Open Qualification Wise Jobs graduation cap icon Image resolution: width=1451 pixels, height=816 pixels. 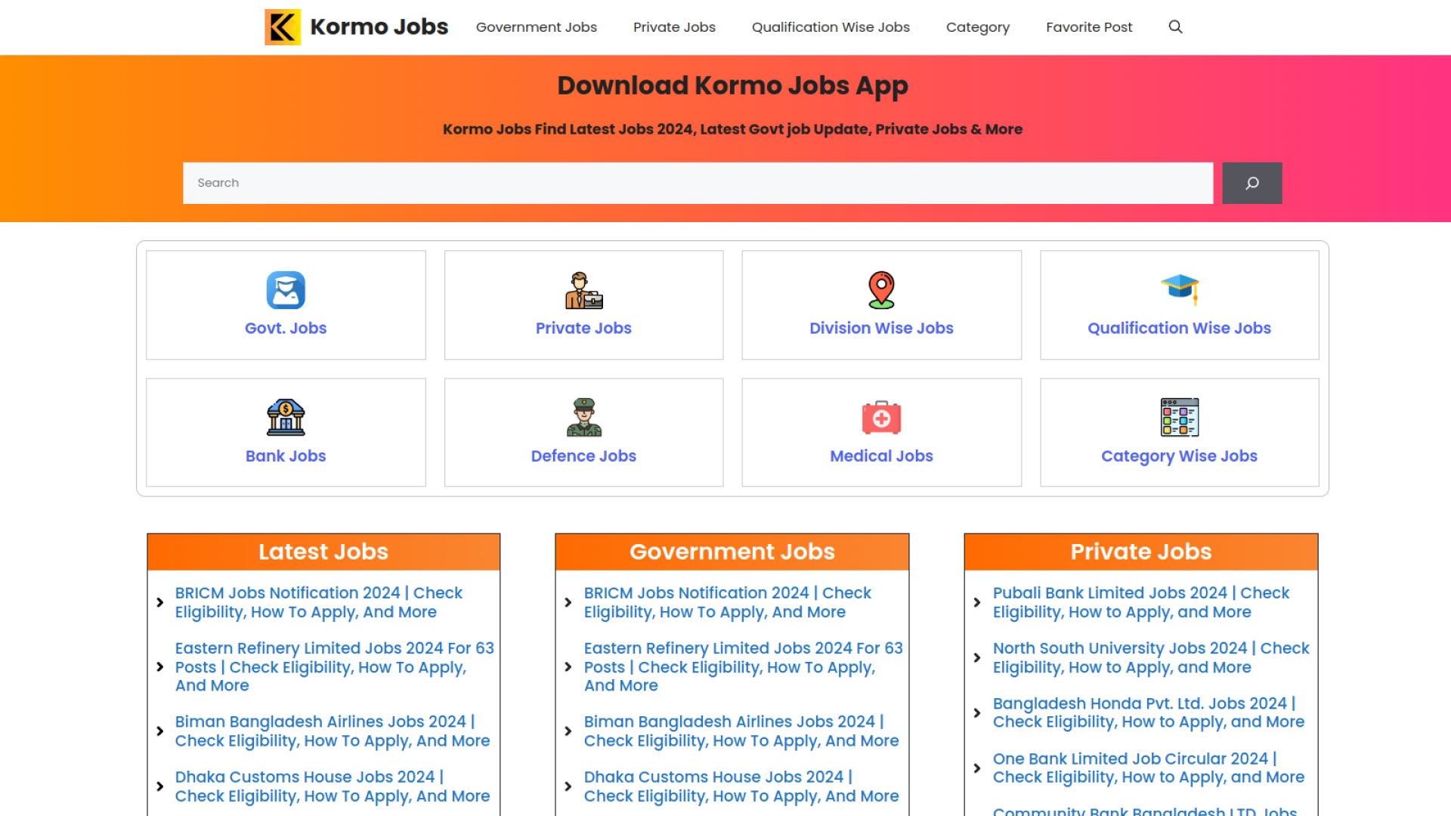pos(1179,289)
